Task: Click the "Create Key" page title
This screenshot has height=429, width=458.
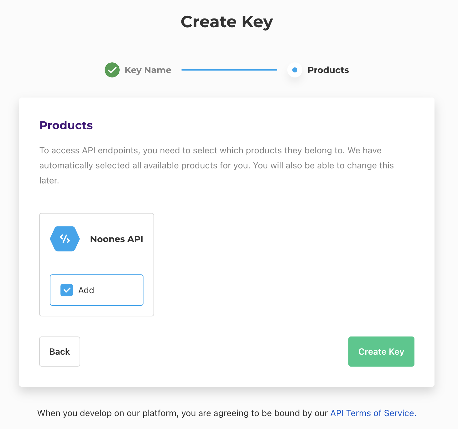Action: (227, 22)
